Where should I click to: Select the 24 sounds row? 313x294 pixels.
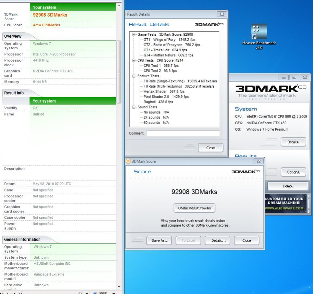(156, 117)
